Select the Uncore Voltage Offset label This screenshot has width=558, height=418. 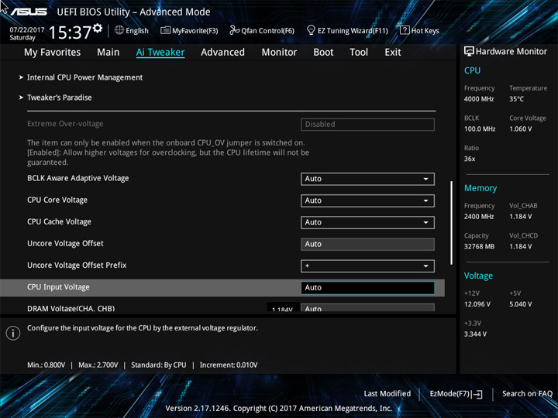[x=65, y=244]
